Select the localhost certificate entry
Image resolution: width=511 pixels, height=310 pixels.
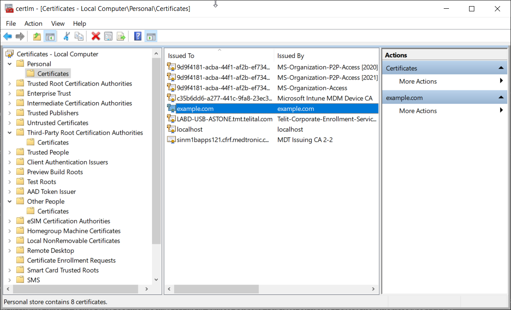[x=189, y=129]
